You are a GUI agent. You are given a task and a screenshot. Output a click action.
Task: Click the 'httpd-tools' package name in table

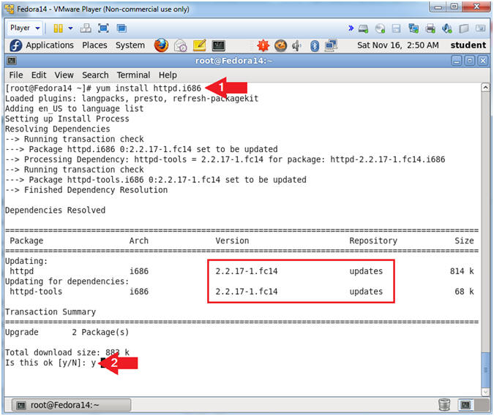click(36, 292)
